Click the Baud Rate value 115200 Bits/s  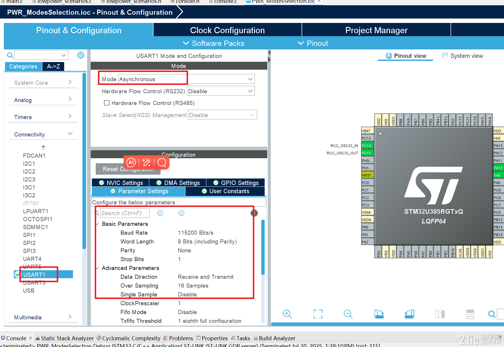click(195, 233)
